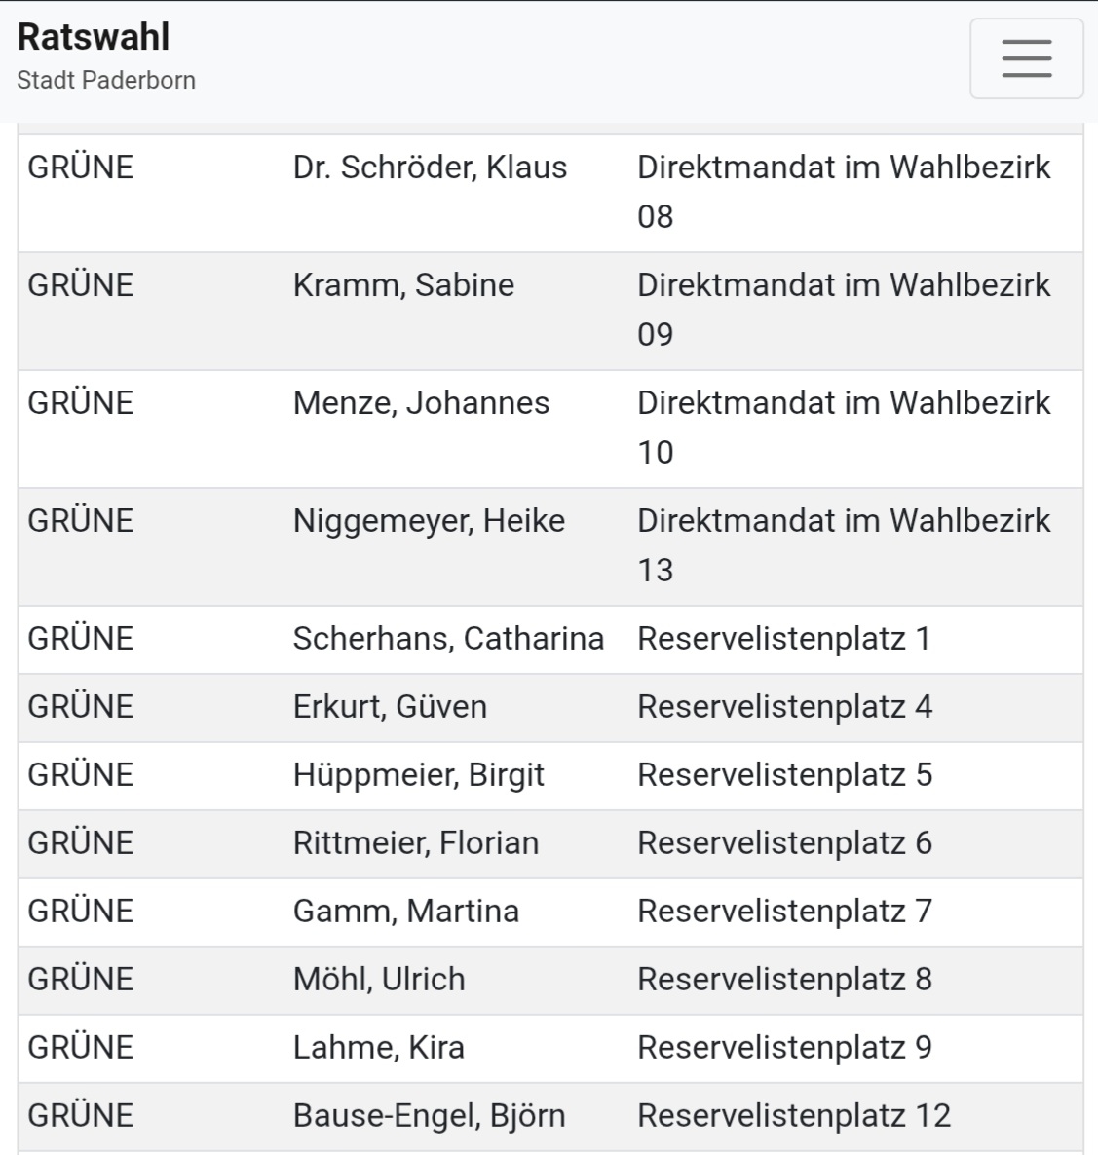Click the Reservelistenplatz 1 cell
Screen dimensions: 1098x1155
tap(783, 639)
